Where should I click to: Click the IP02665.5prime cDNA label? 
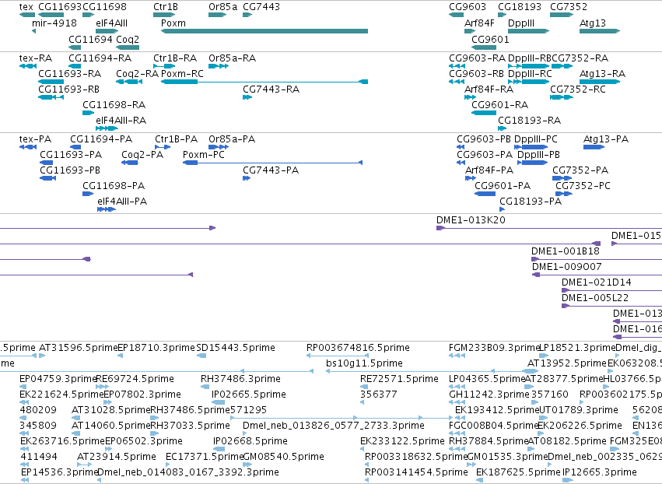249,395
